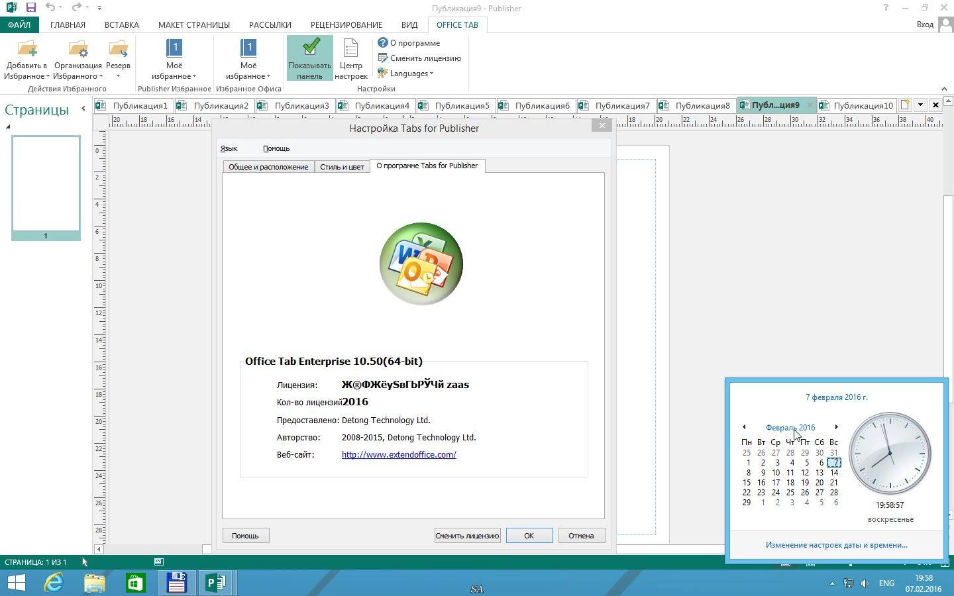Click the Publisher taskbar icon
The image size is (954, 596).
216,583
